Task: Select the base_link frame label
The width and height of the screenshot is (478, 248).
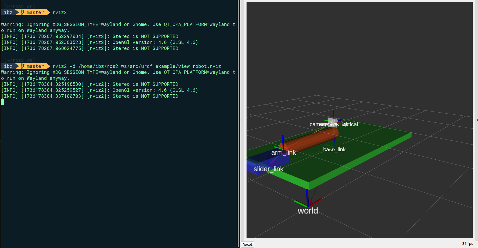Action: [x=334, y=149]
